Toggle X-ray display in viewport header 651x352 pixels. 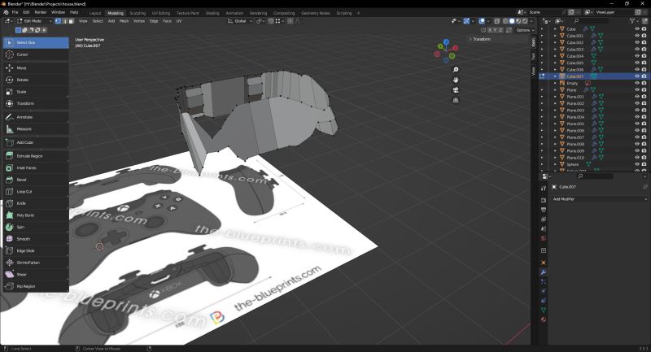point(496,21)
